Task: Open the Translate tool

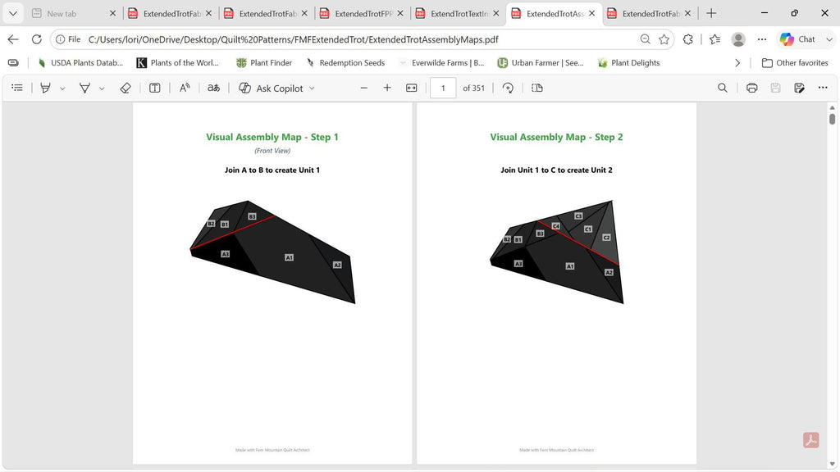Action: [x=214, y=88]
